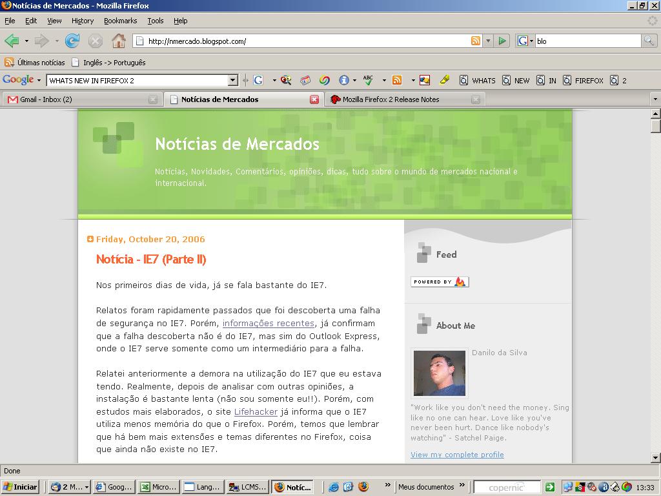This screenshot has height=496, width=661.
Task: Click the Google toolbar News icon
Action: point(305,80)
